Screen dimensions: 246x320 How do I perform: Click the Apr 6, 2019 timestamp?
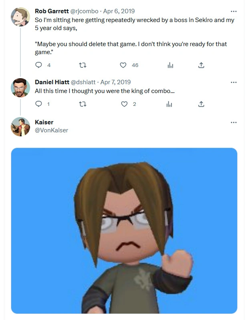(x=119, y=11)
